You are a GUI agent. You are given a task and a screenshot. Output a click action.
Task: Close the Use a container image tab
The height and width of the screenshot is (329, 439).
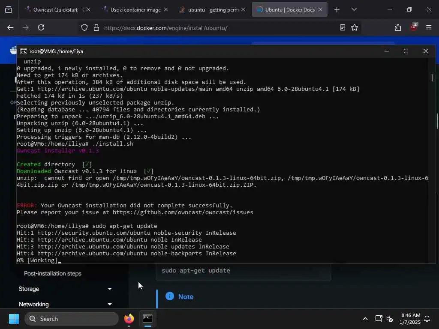tap(166, 9)
